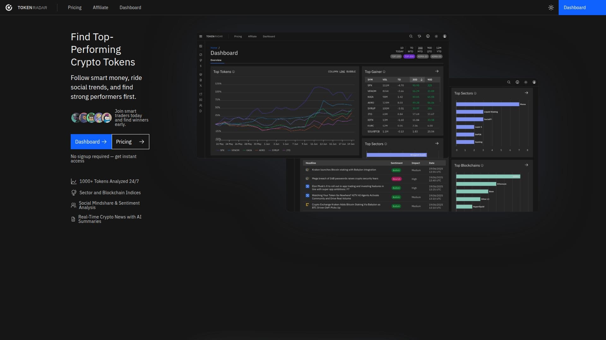Select BUBBLE chart view in Top Tokens
The width and height of the screenshot is (606, 340).
click(351, 72)
